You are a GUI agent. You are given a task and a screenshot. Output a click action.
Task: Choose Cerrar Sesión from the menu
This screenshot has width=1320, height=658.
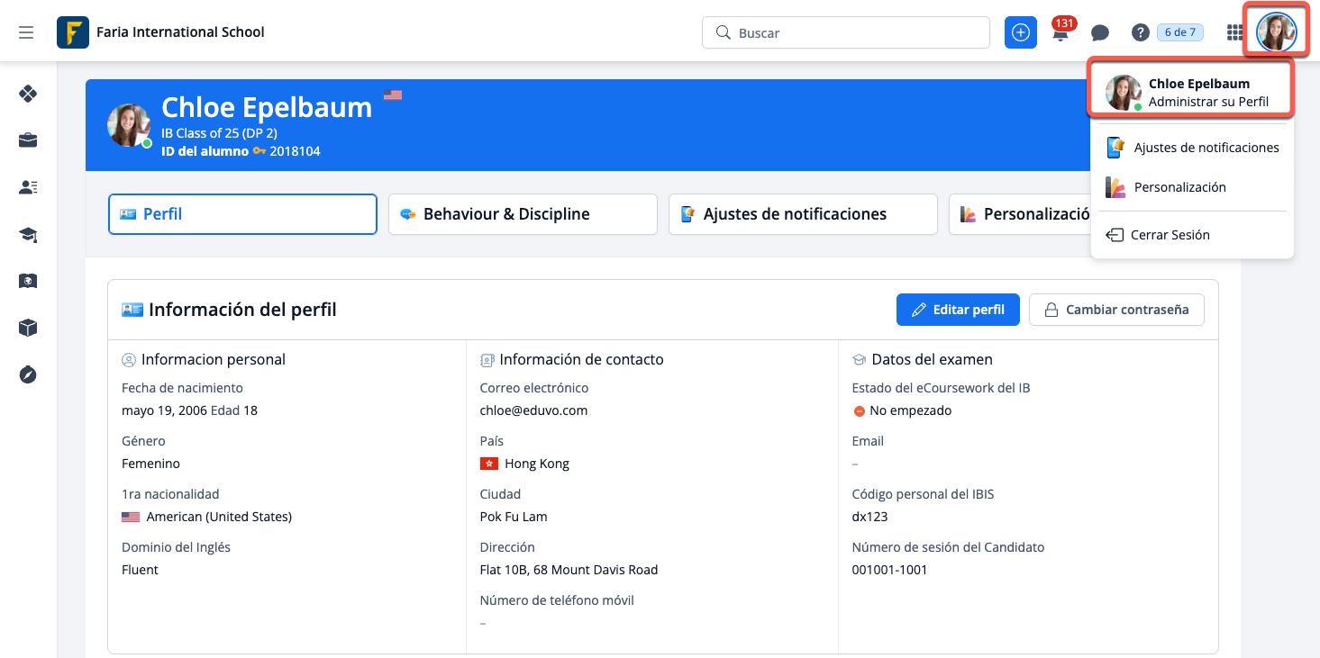tap(1170, 235)
